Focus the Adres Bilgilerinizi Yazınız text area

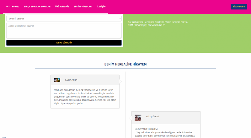(x=64, y=31)
